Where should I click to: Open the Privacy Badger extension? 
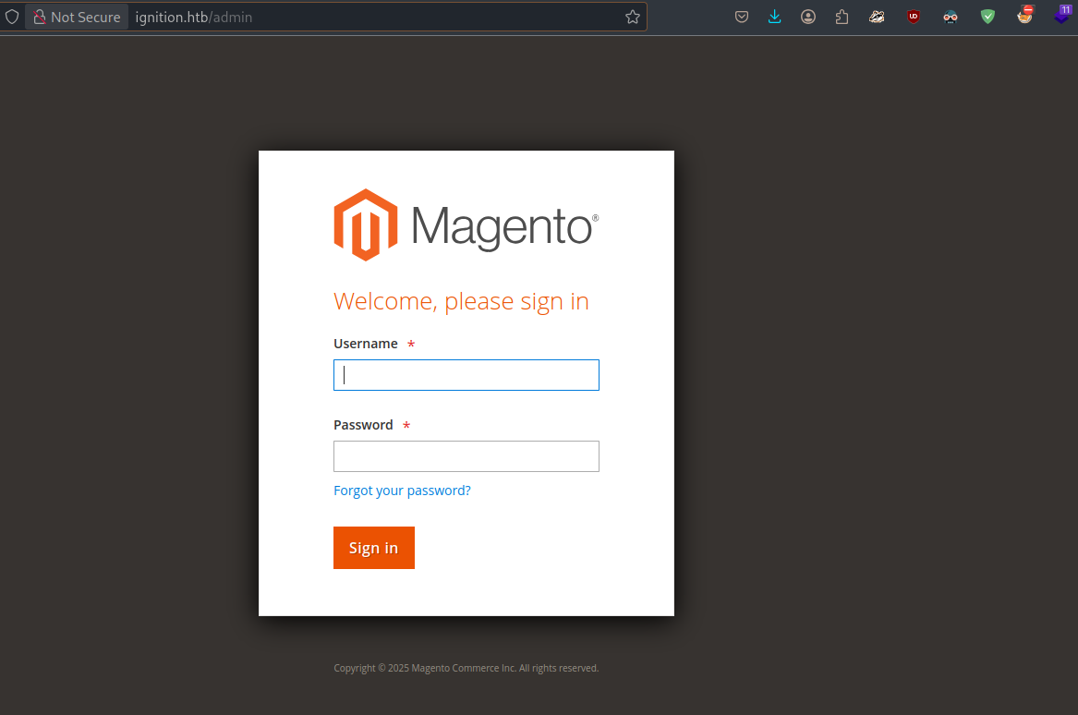(x=877, y=17)
